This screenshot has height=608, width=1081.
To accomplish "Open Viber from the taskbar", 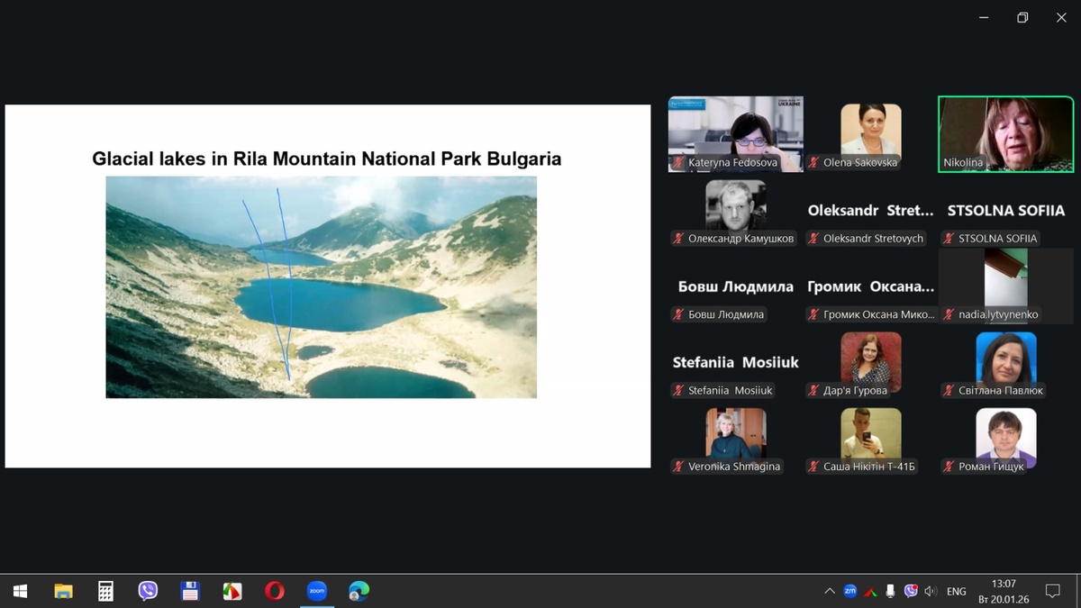I will click(148, 591).
